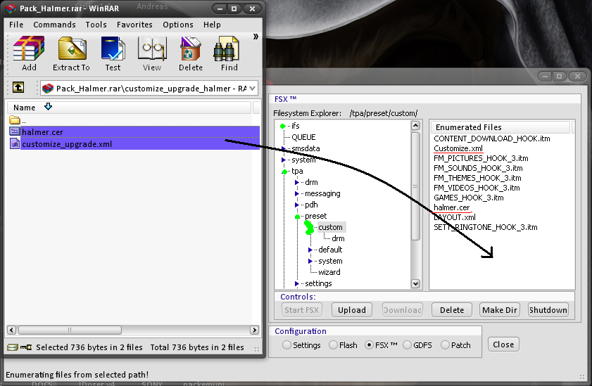Click the WinRAR horizontal scrollbar thumb
Image resolution: width=592 pixels, height=386 pixels.
point(70,330)
